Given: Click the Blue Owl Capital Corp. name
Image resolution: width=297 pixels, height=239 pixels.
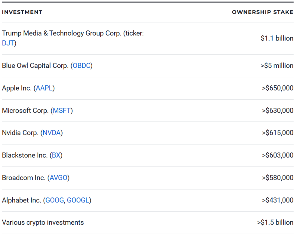Looking at the screenshot, I should tap(35, 66).
